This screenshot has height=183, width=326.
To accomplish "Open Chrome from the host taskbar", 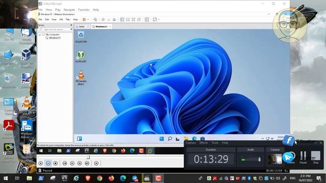I will pyautogui.click(x=100, y=178).
